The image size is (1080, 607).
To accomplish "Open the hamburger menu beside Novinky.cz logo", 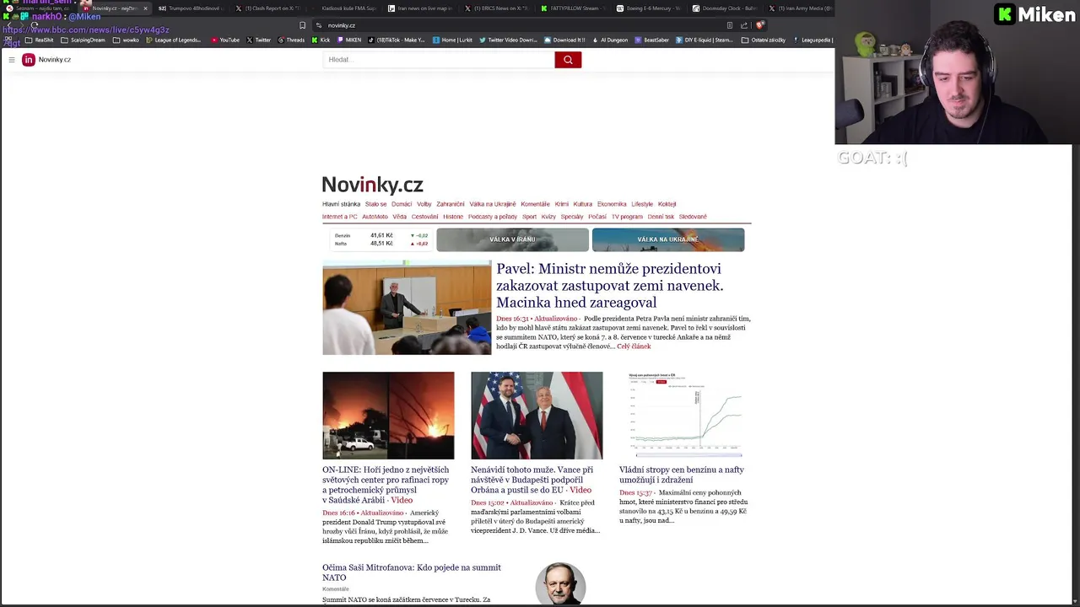I will point(12,60).
